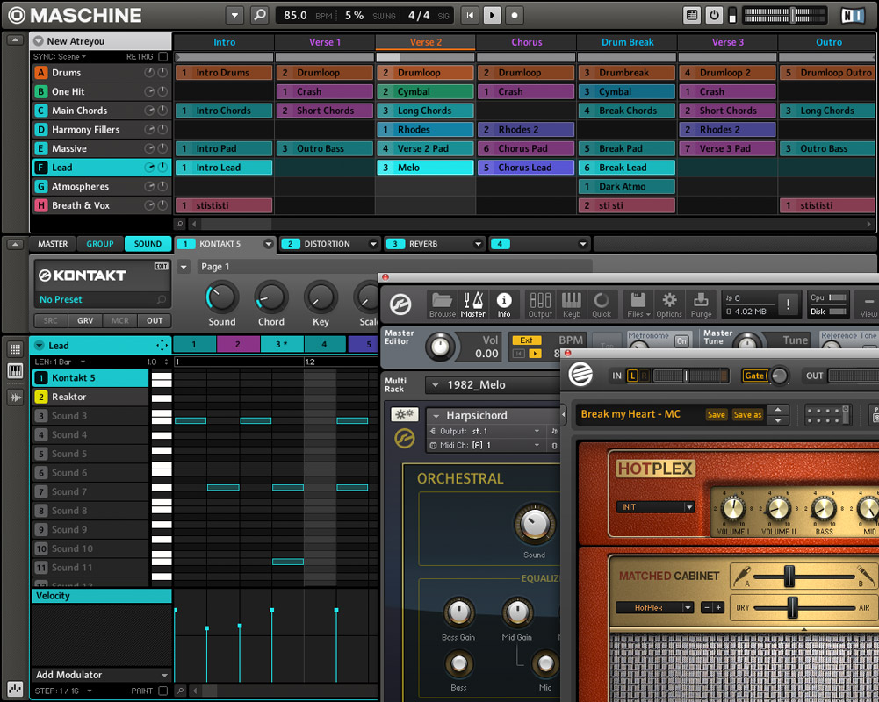
Task: Toggle the mixer view icon in header
Action: tap(692, 15)
